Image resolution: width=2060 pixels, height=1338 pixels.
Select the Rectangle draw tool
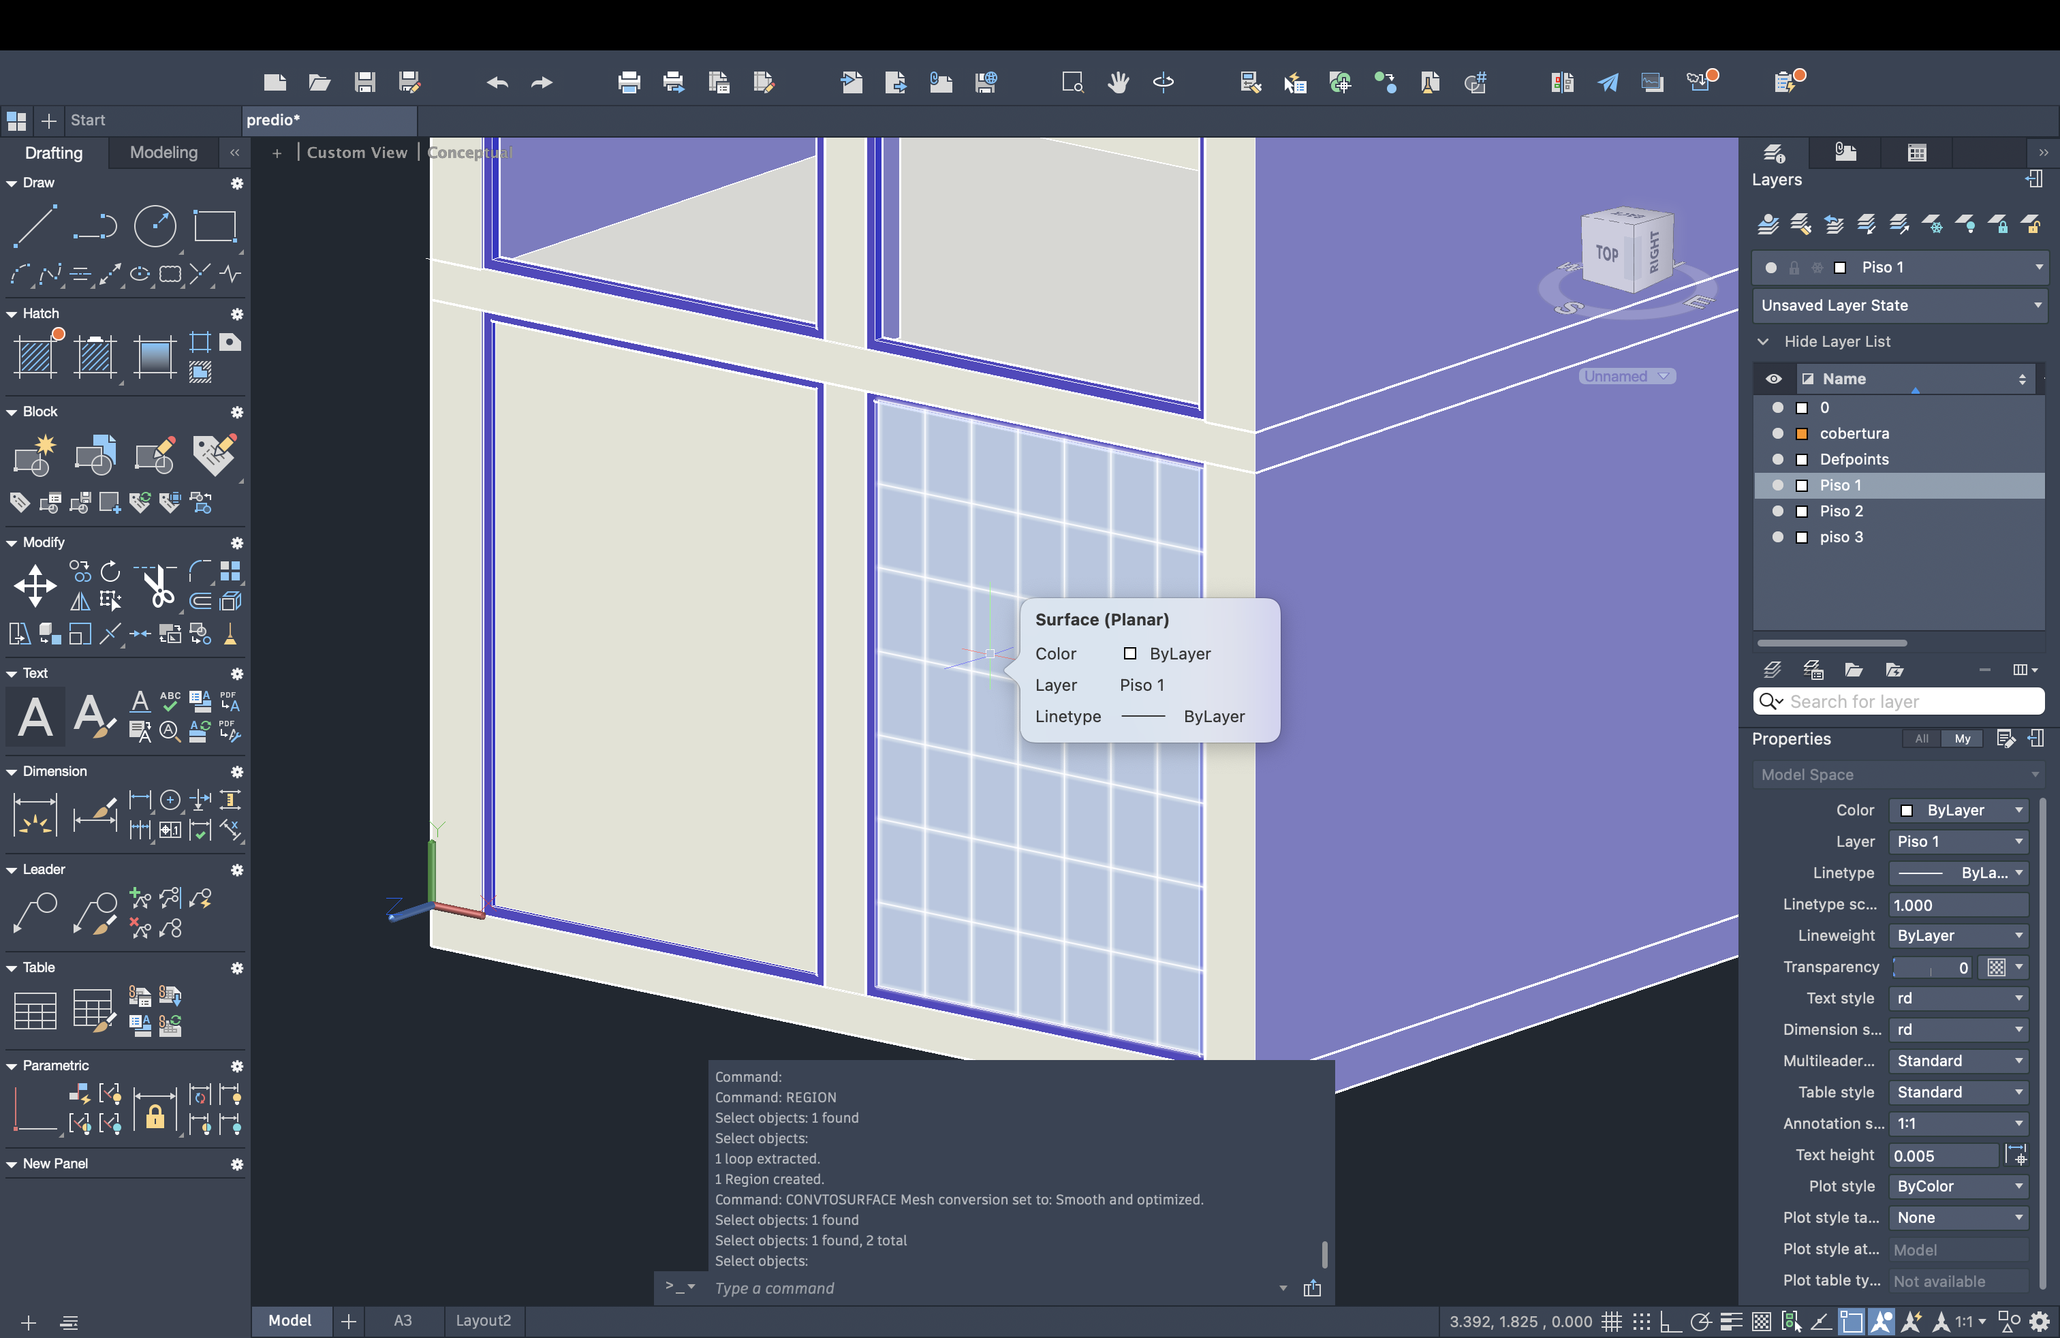pos(215,227)
